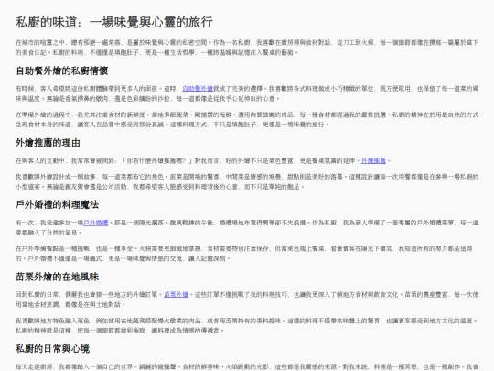Click the page title 私廚的味道

click(x=114, y=22)
